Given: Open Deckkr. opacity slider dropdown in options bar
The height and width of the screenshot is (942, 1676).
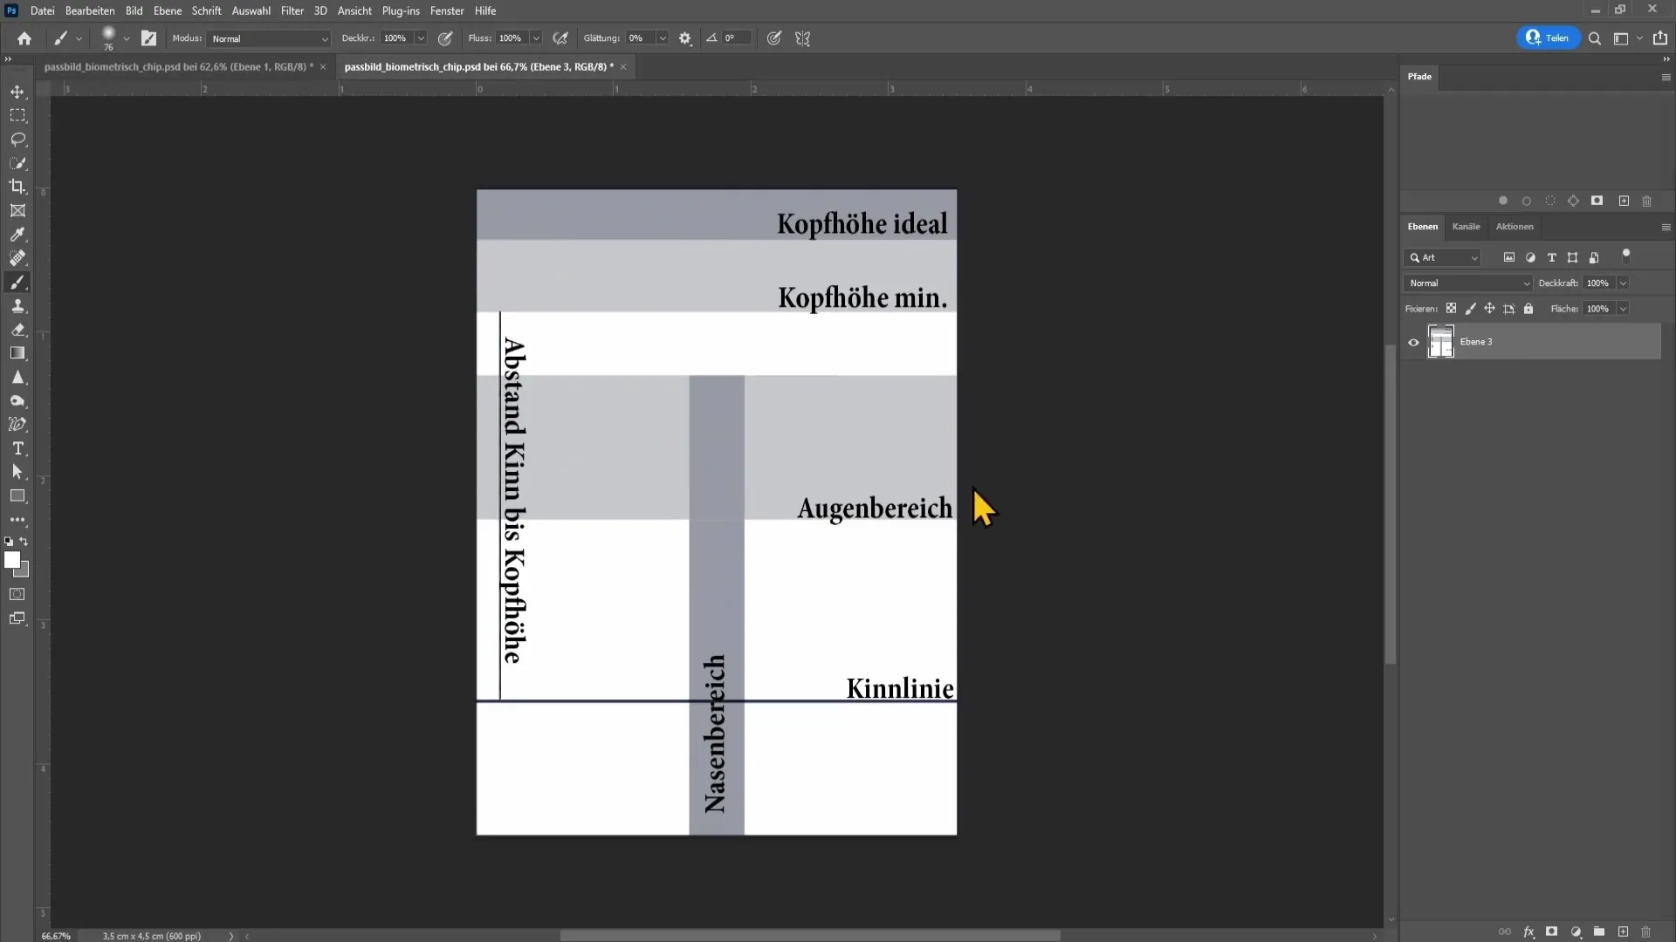Looking at the screenshot, I should coord(421,38).
